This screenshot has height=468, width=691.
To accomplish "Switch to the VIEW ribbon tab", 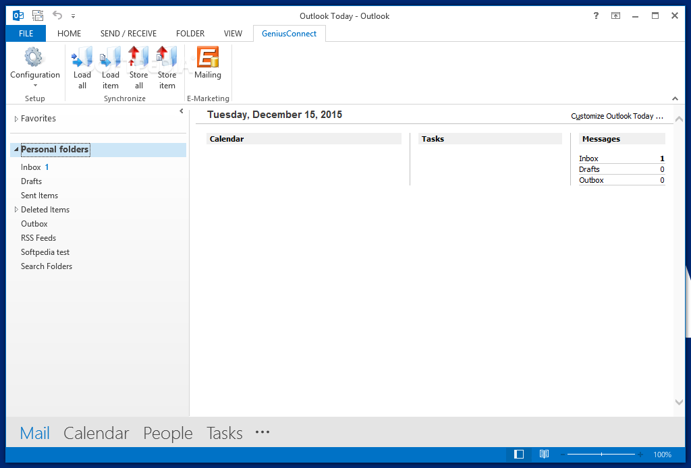I will click(233, 34).
